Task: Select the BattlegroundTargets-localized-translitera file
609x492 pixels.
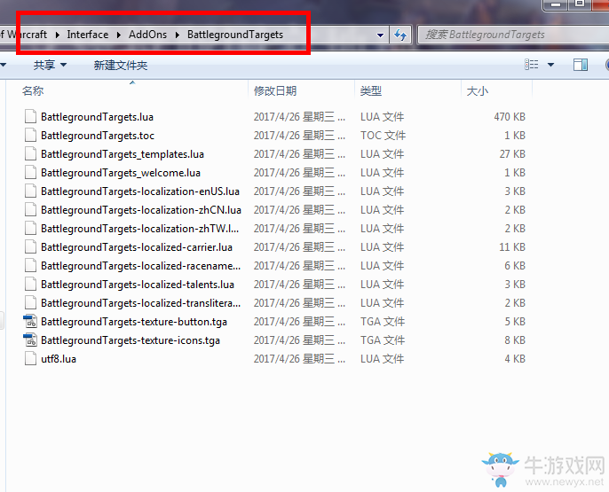Action: pos(140,303)
